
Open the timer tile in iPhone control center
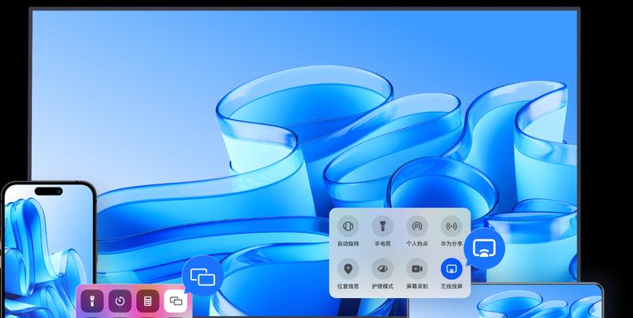coord(120,301)
